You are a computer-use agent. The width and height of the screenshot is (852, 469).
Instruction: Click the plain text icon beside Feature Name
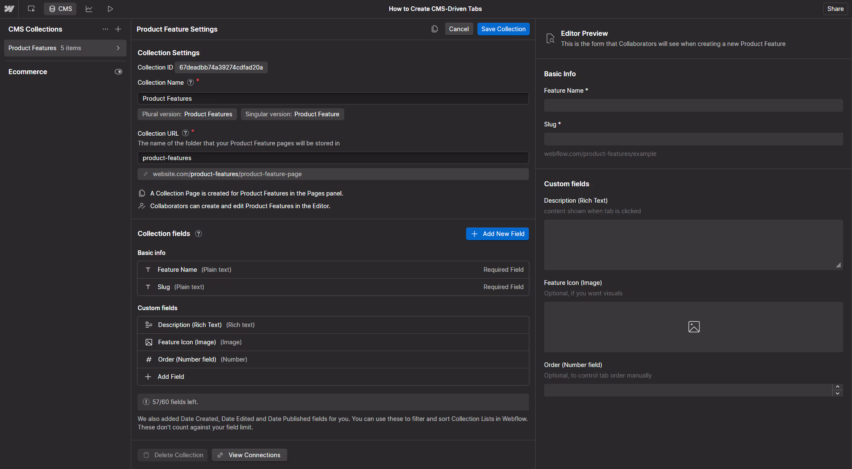148,270
